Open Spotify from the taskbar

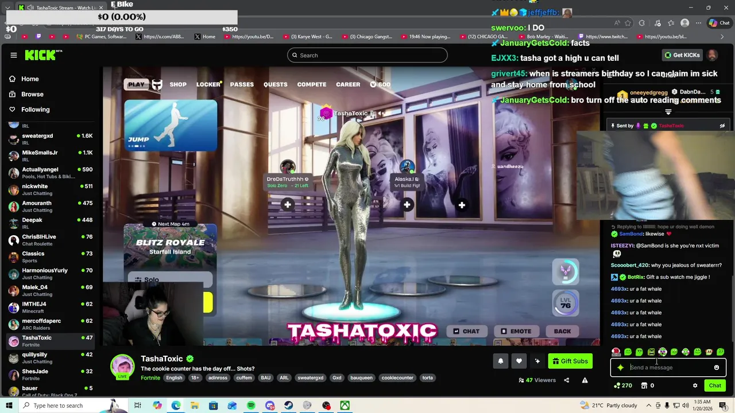(x=251, y=406)
